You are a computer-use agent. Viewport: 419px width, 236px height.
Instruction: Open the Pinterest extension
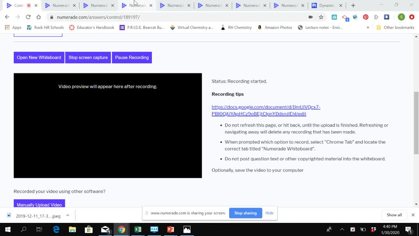(365, 17)
